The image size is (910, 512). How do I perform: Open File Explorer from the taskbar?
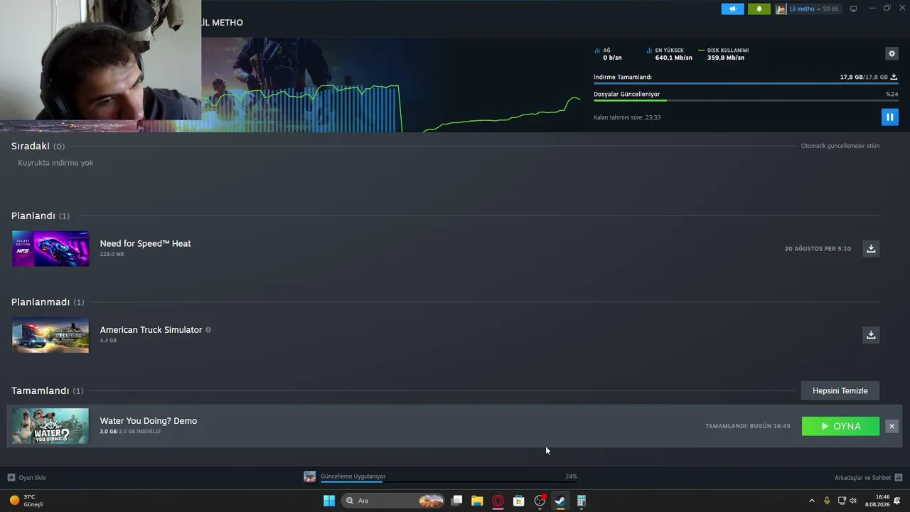[x=477, y=501]
